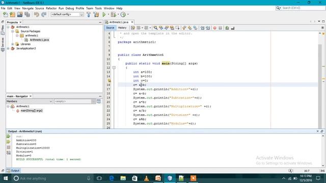The width and height of the screenshot is (326, 183).
Task: Click the New Project toolbar icon
Action: [x=12, y=14]
